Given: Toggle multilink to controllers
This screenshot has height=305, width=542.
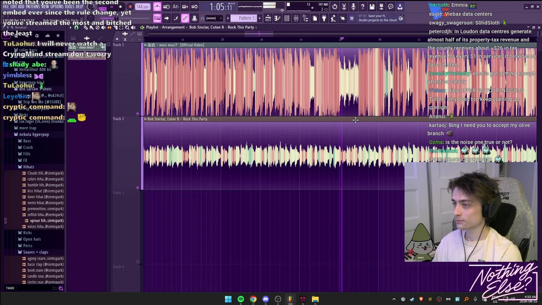Looking at the screenshot, I should point(194,18).
